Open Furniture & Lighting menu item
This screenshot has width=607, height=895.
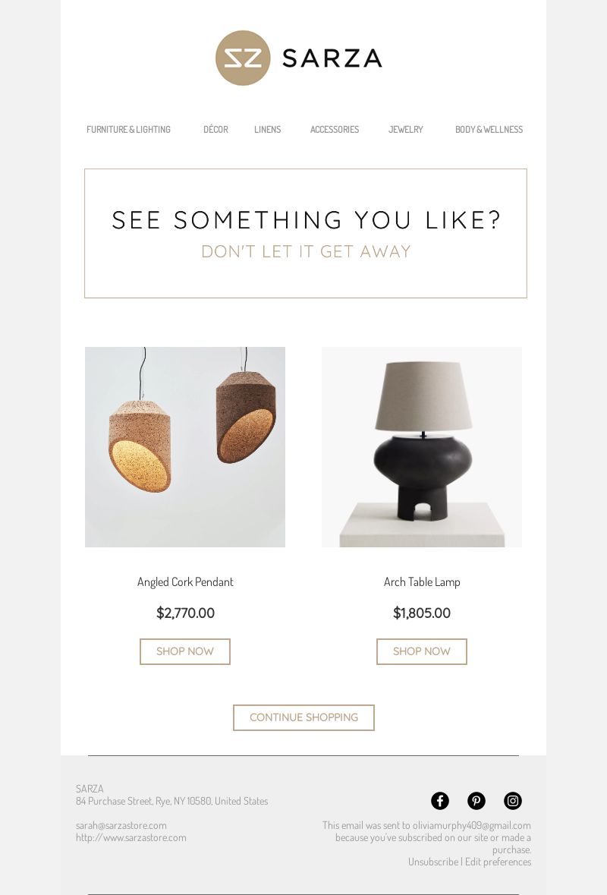(128, 130)
